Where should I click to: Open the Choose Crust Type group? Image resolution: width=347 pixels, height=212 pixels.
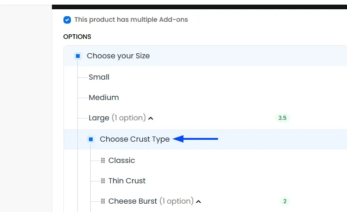coord(135,139)
